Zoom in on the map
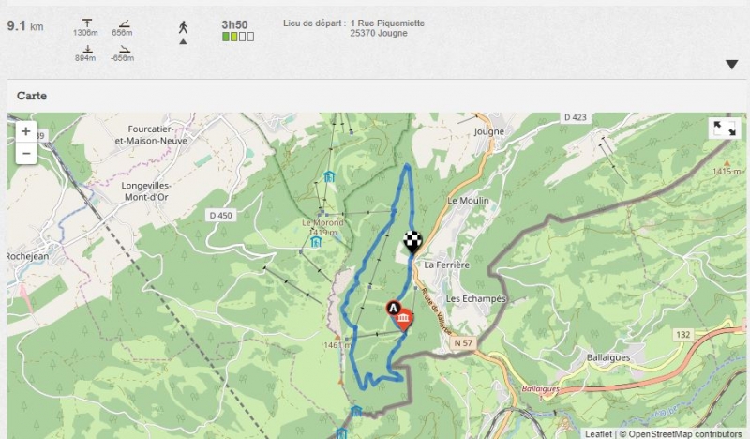Image resolution: width=750 pixels, height=439 pixels. click(26, 131)
